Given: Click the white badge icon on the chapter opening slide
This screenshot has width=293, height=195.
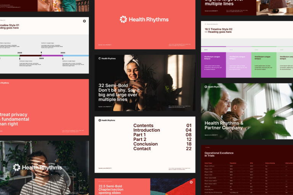Looking at the screenshot, I should point(191,182).
